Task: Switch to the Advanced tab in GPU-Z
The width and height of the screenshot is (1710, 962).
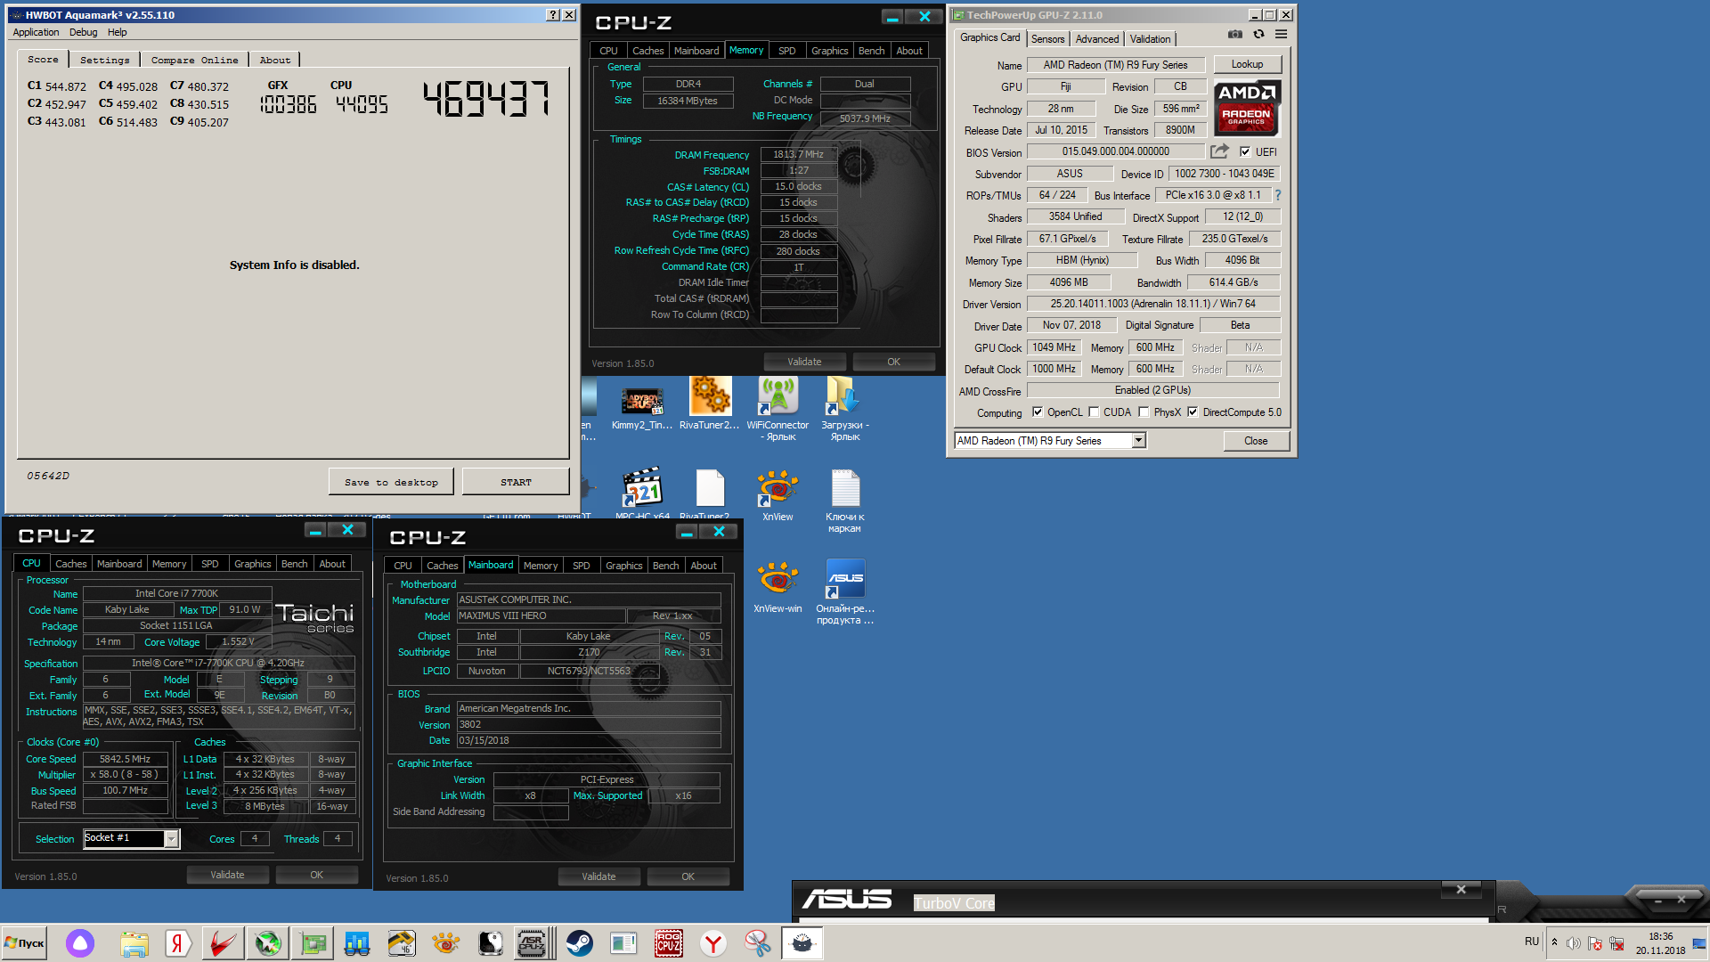Action: (x=1096, y=39)
